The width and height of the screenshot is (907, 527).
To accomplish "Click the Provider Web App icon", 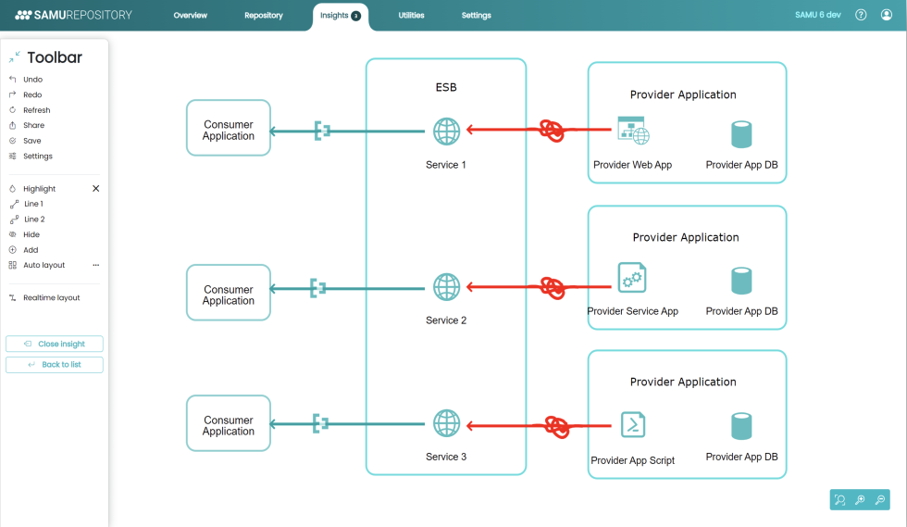I will pos(633,132).
